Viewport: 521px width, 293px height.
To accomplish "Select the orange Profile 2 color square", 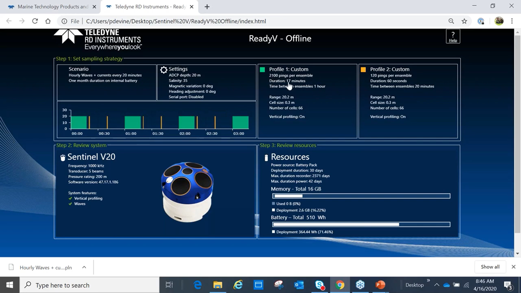I will [x=363, y=70].
